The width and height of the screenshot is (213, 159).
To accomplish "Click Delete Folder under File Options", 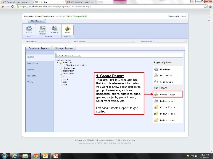I will [x=168, y=120].
